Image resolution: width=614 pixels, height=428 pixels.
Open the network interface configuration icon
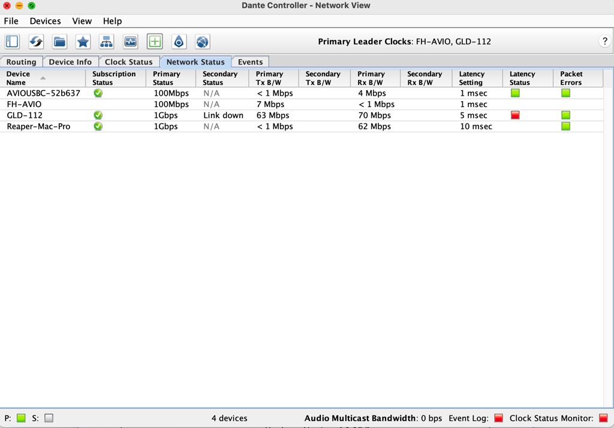point(107,41)
